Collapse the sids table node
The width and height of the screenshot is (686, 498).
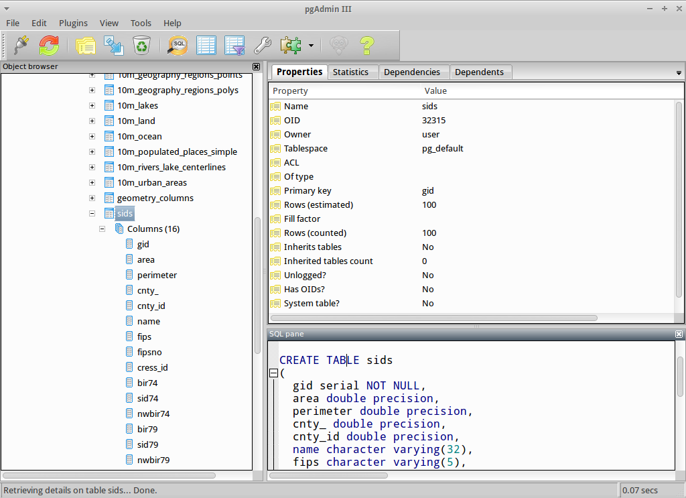click(92, 214)
